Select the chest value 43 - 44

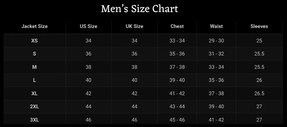177,107
